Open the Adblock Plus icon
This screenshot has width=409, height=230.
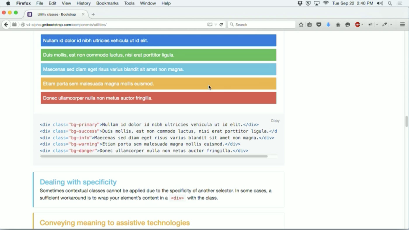pos(357,25)
